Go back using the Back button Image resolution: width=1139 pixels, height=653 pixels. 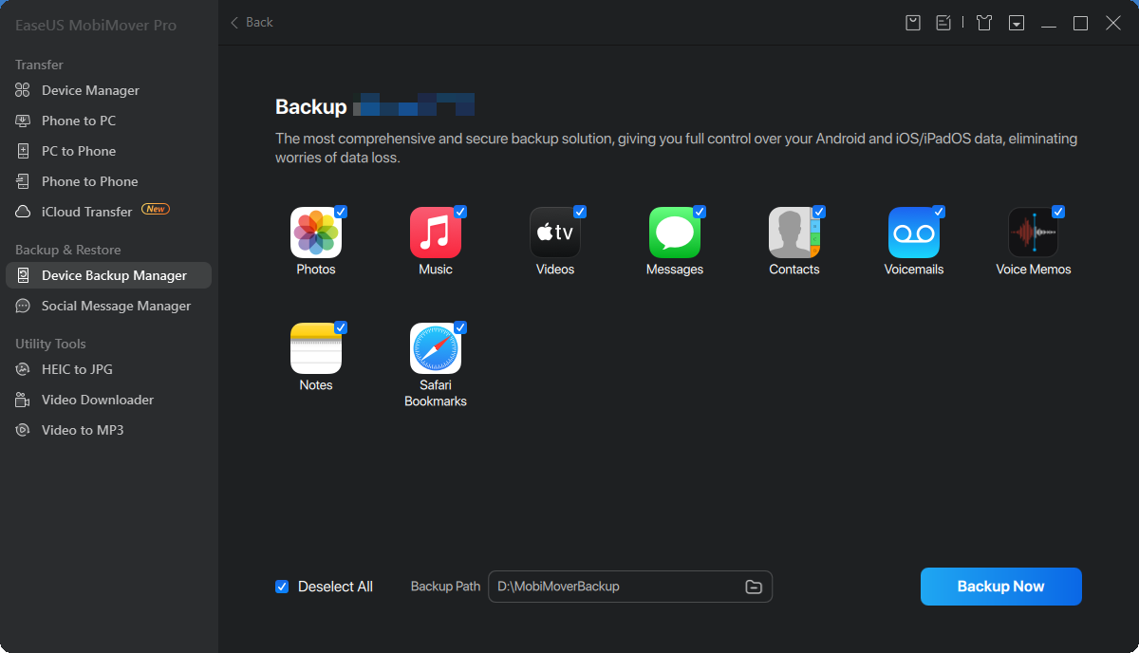pyautogui.click(x=250, y=22)
